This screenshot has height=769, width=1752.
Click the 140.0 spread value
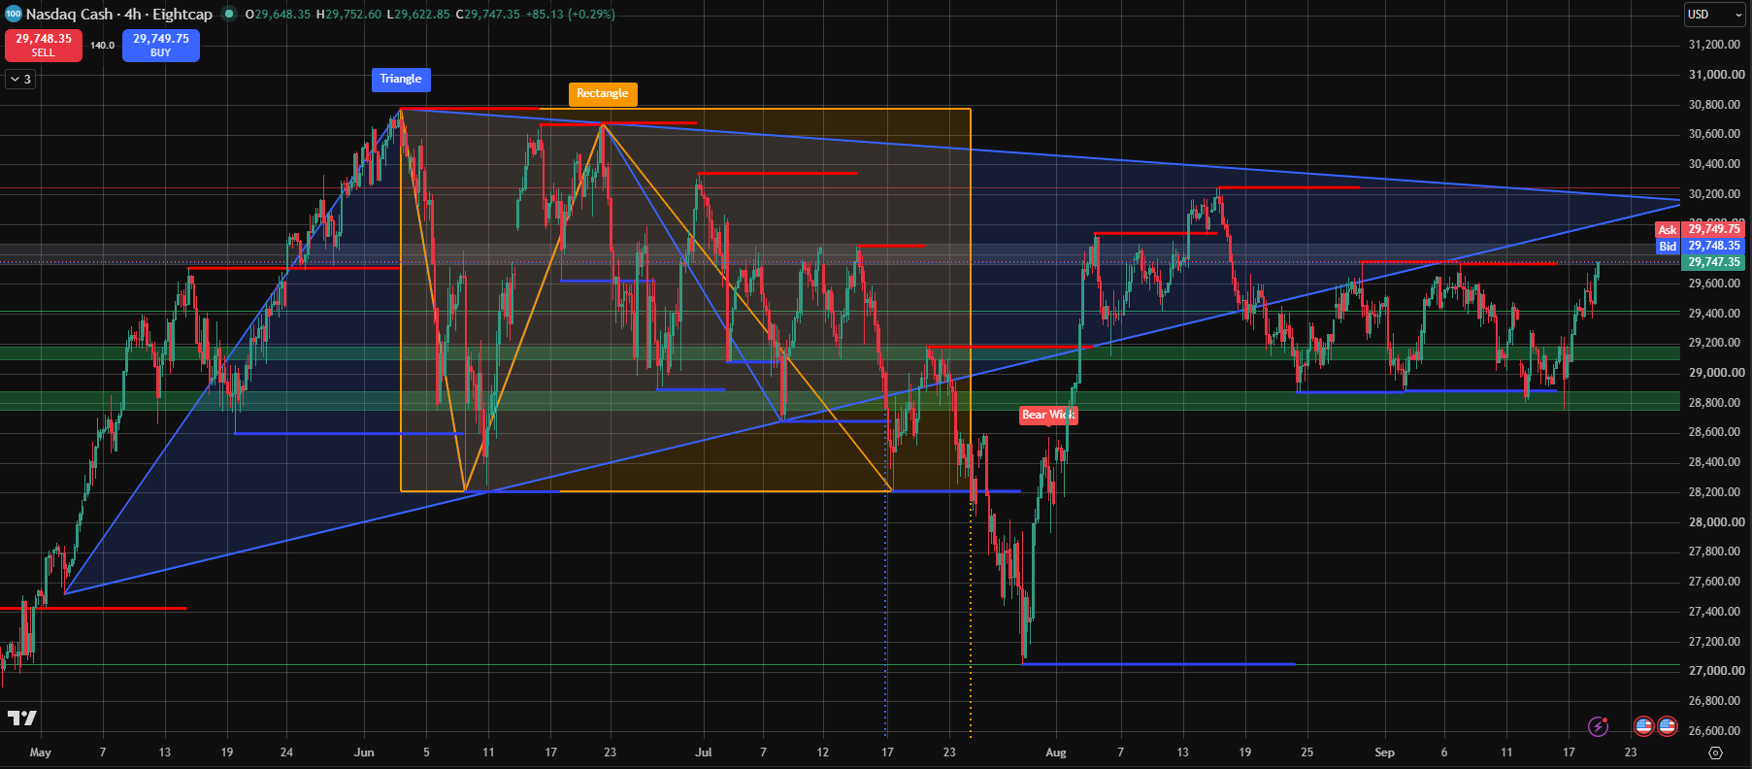[x=102, y=46]
